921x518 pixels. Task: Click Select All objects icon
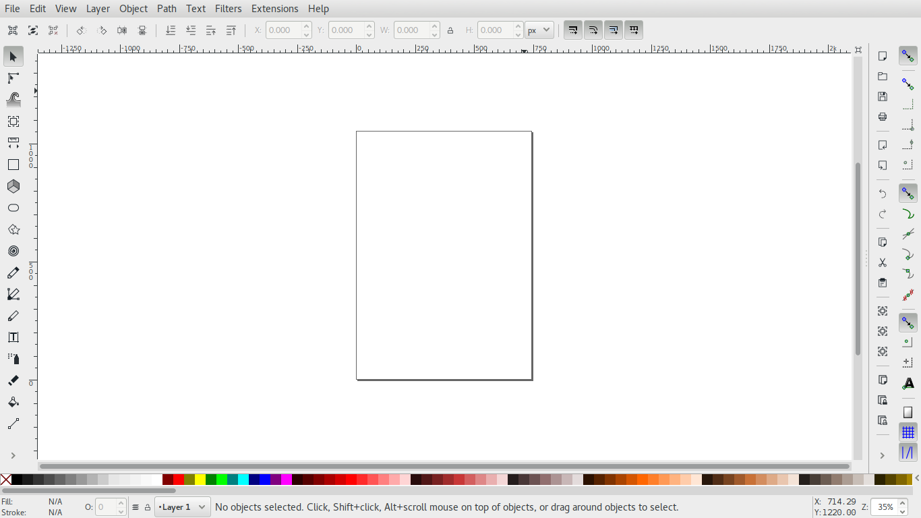tap(13, 30)
